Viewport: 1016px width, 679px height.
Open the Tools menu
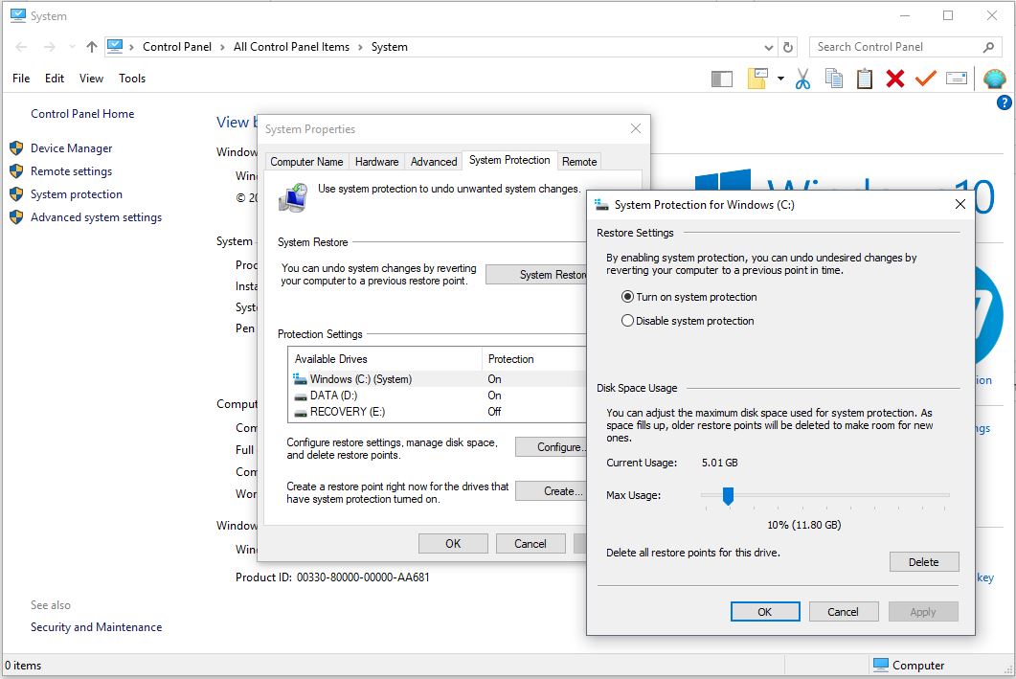[131, 79]
